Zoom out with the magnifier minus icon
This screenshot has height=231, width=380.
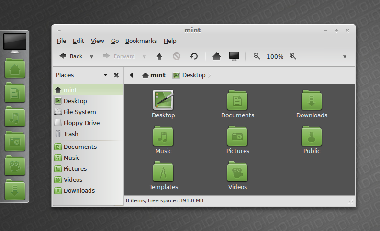tap(257, 56)
